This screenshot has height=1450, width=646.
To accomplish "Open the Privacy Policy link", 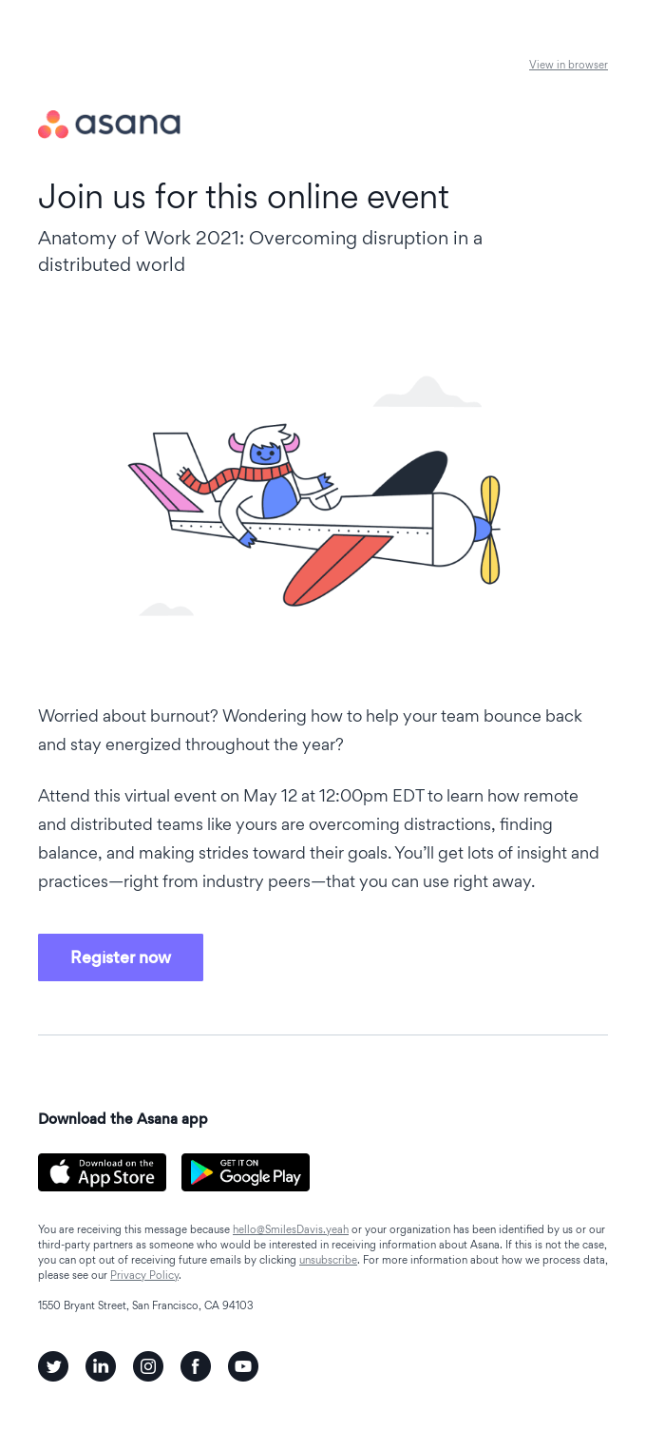I will 144,1275.
